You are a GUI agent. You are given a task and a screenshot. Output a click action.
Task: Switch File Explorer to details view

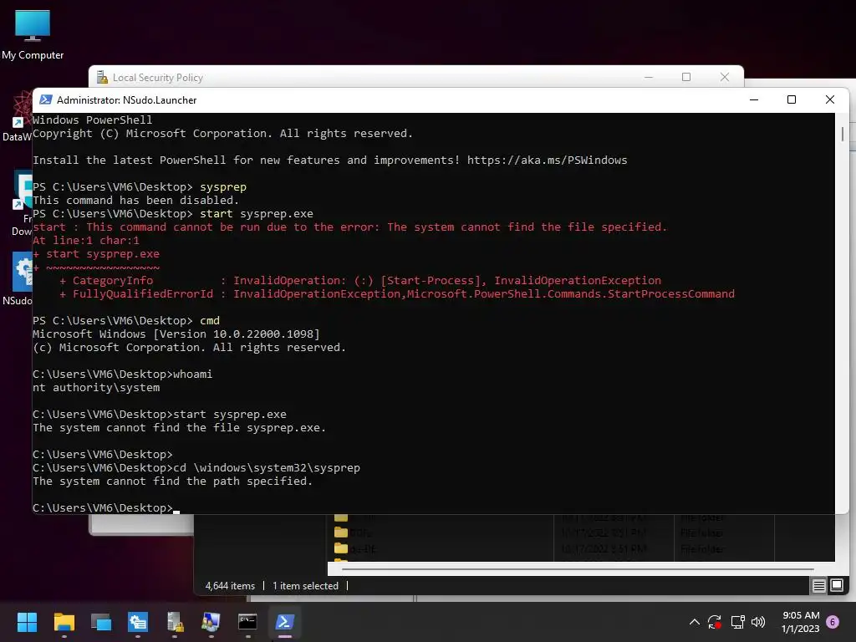pyautogui.click(x=819, y=586)
